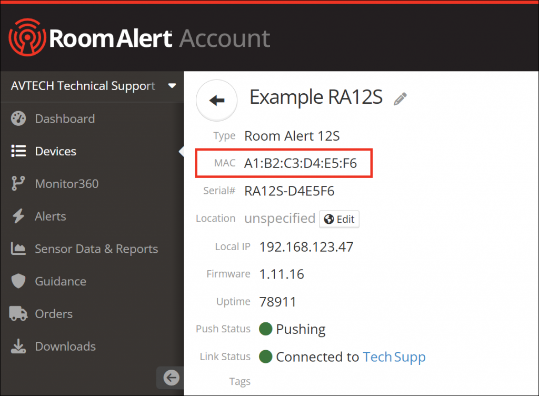The image size is (539, 396).
Task: Click the Downloads arrow icon
Action: tap(18, 346)
